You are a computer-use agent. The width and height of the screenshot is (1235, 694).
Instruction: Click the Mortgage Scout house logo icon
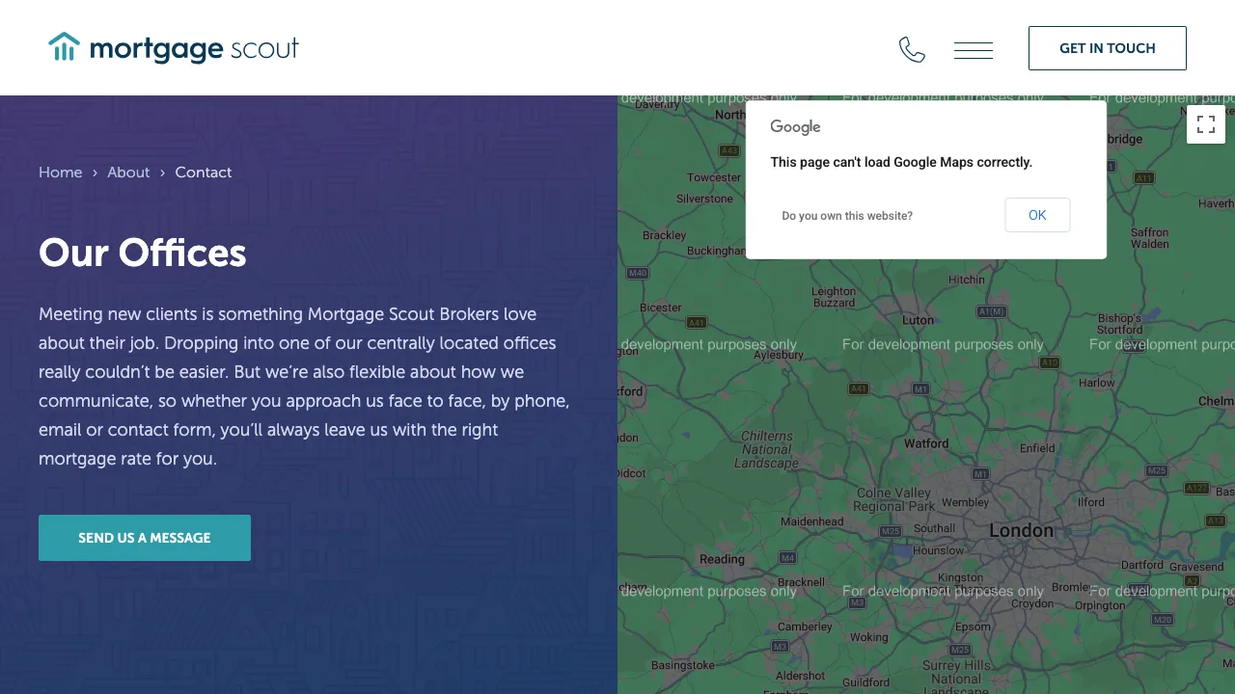[x=64, y=47]
